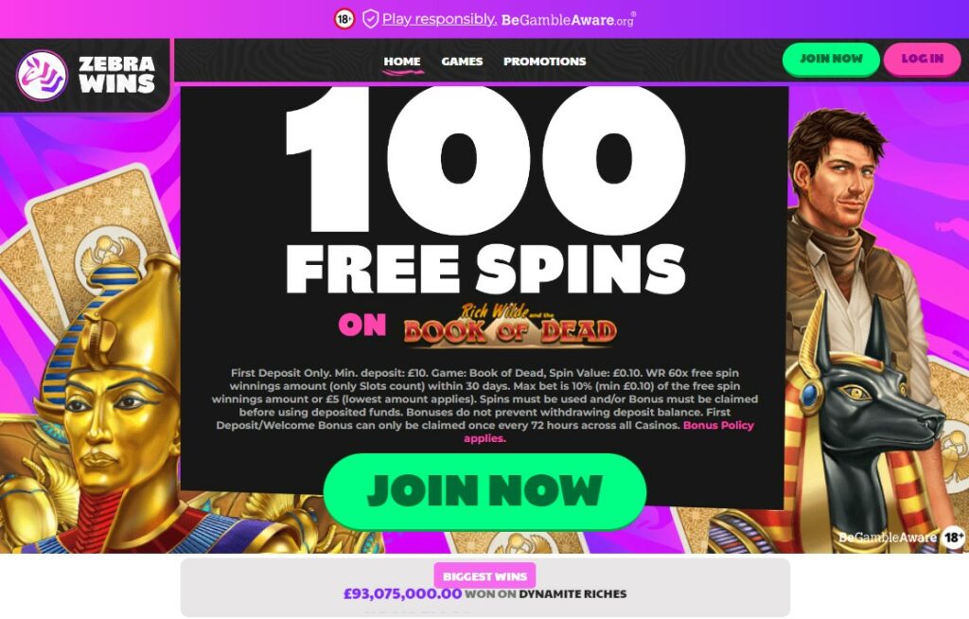Click the Join Now button in header

[831, 59]
